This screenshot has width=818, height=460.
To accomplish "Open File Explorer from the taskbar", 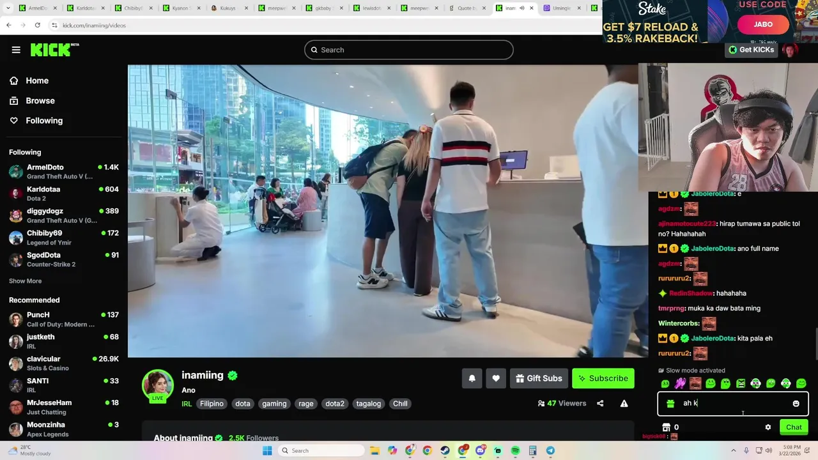I will [x=375, y=450].
